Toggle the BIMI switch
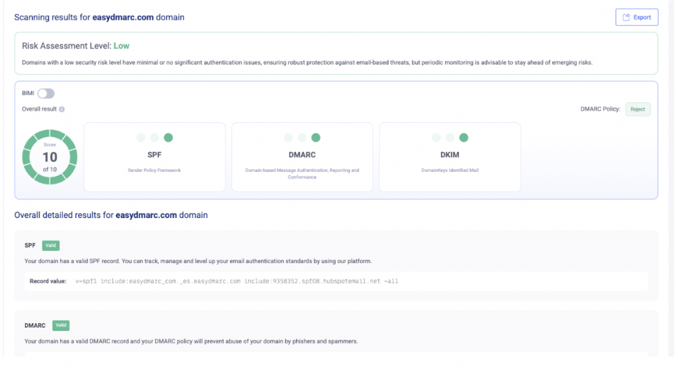The height and width of the screenshot is (376, 678). (46, 94)
